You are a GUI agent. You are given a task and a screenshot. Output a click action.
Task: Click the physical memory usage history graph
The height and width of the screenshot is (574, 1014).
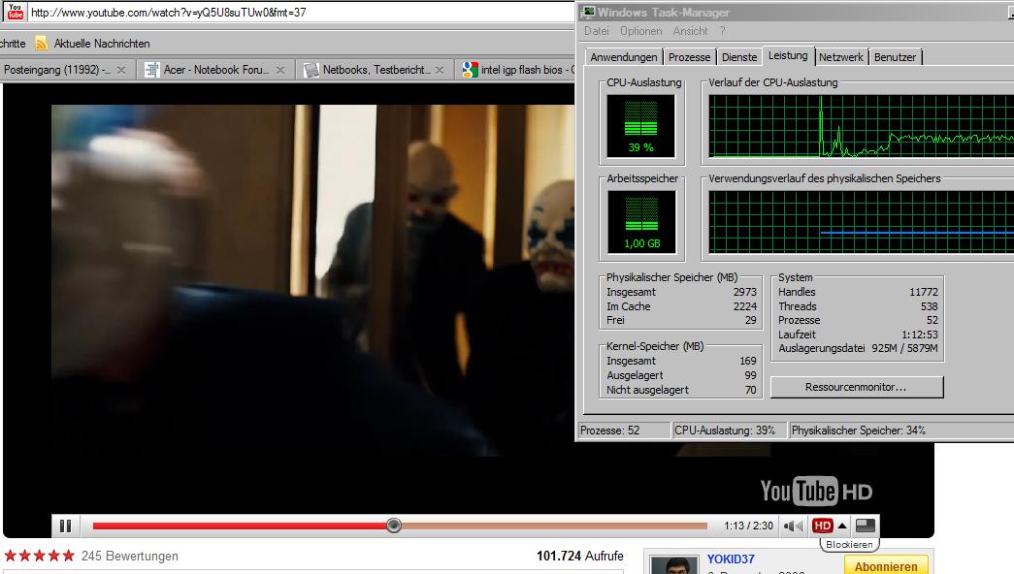click(862, 222)
